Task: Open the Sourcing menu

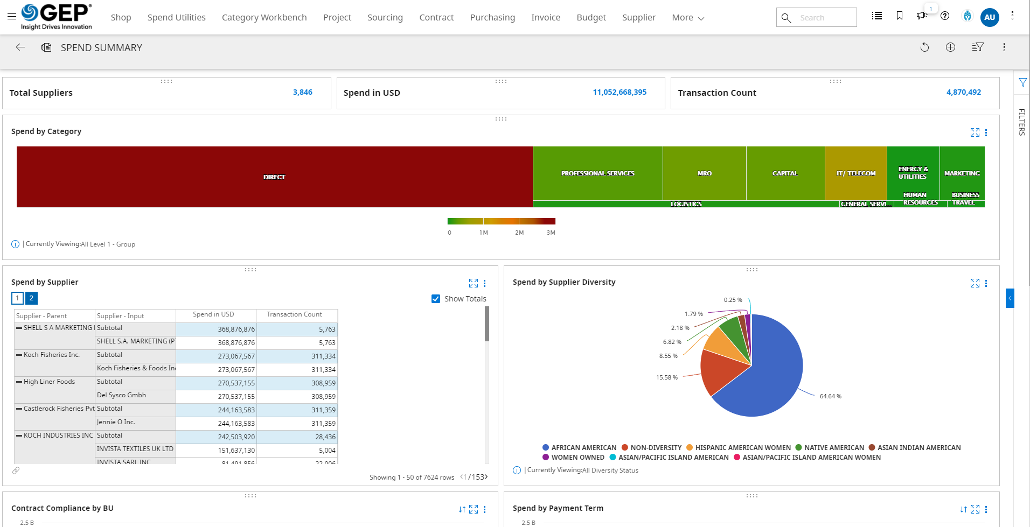Action: point(385,17)
